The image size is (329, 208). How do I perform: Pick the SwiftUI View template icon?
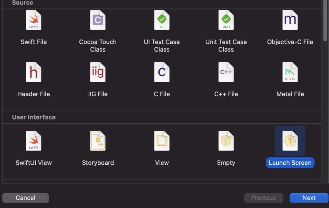click(x=33, y=141)
